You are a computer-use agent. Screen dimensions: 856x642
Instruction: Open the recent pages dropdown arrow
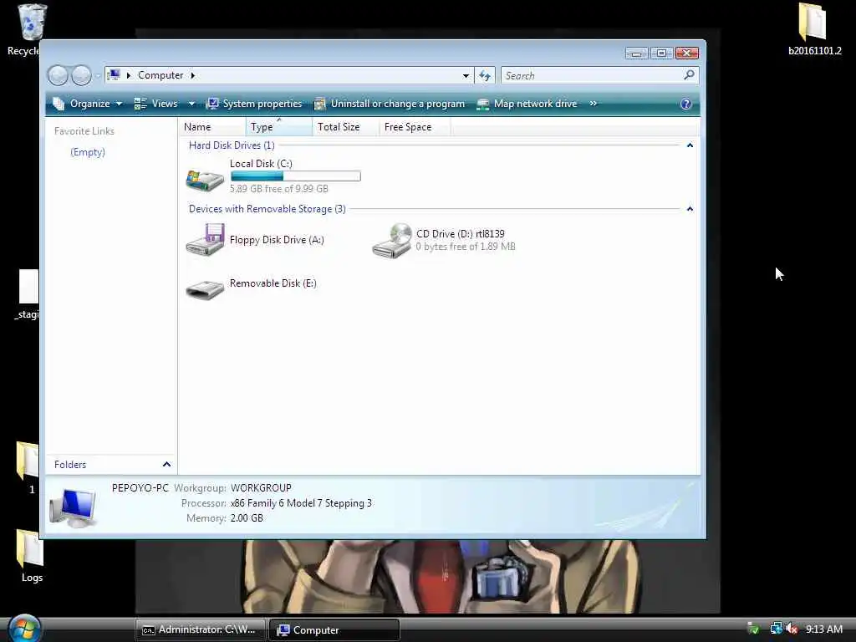(x=98, y=75)
